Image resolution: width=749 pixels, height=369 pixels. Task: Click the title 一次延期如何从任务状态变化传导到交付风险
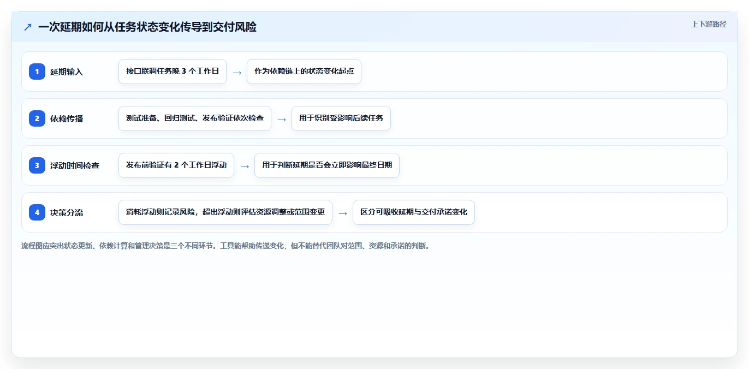147,27
